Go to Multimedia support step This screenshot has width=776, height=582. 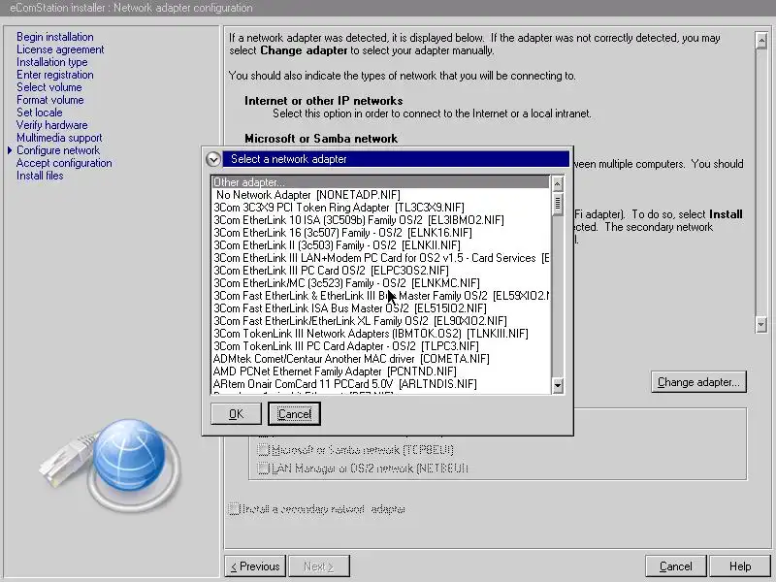59,138
